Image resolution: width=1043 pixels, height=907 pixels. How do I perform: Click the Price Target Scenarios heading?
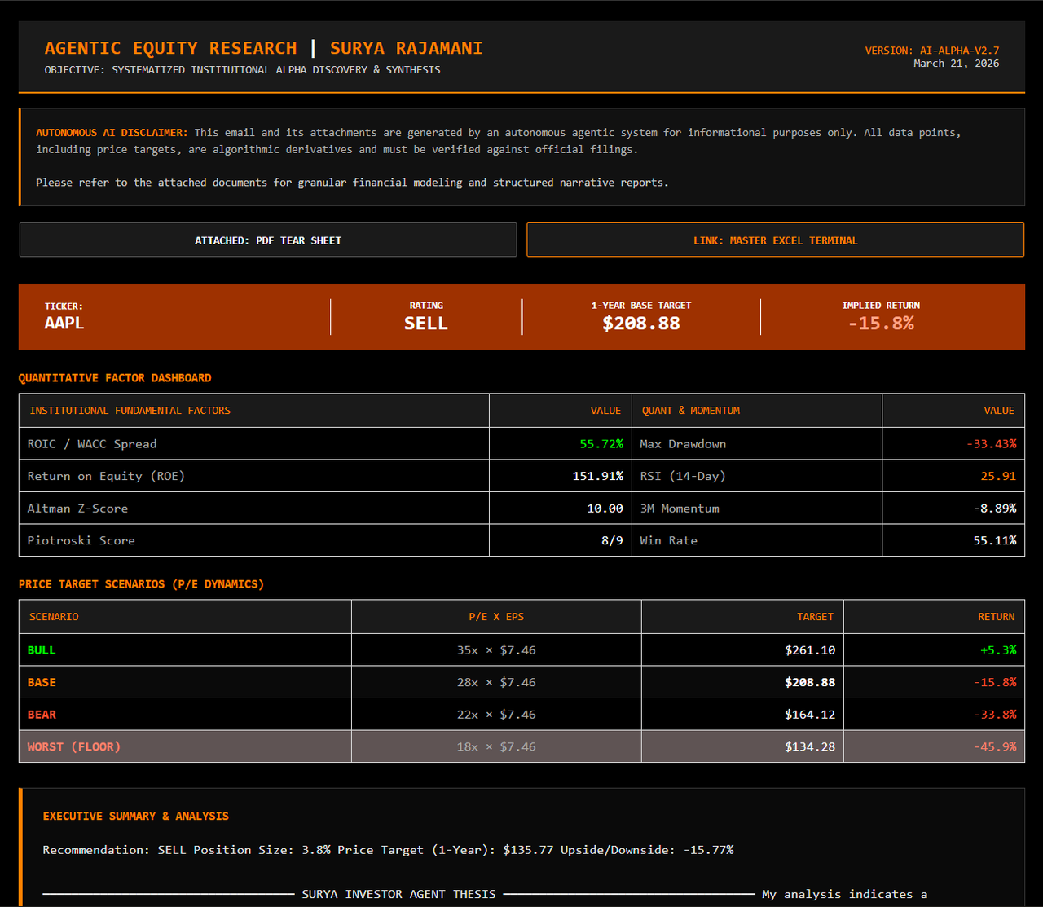142,584
